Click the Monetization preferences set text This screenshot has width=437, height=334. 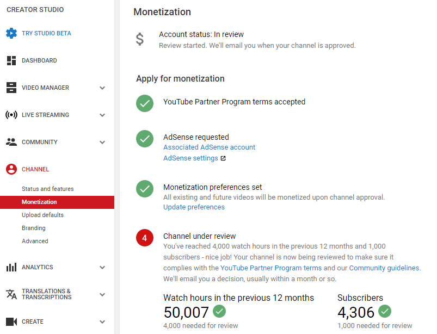pyautogui.click(x=213, y=187)
